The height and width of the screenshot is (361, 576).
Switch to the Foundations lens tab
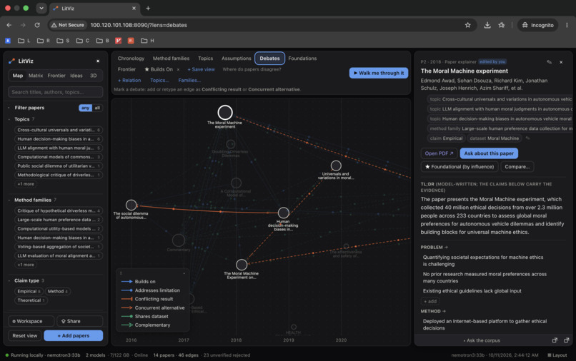click(x=302, y=59)
